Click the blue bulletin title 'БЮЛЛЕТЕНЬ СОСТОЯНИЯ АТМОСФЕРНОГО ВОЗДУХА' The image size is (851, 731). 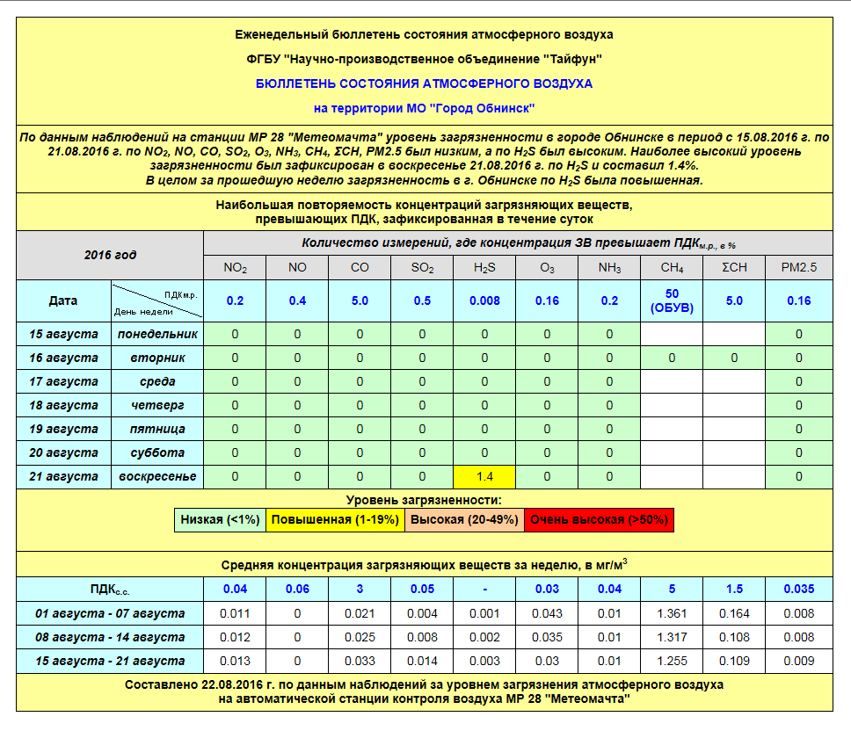click(424, 83)
